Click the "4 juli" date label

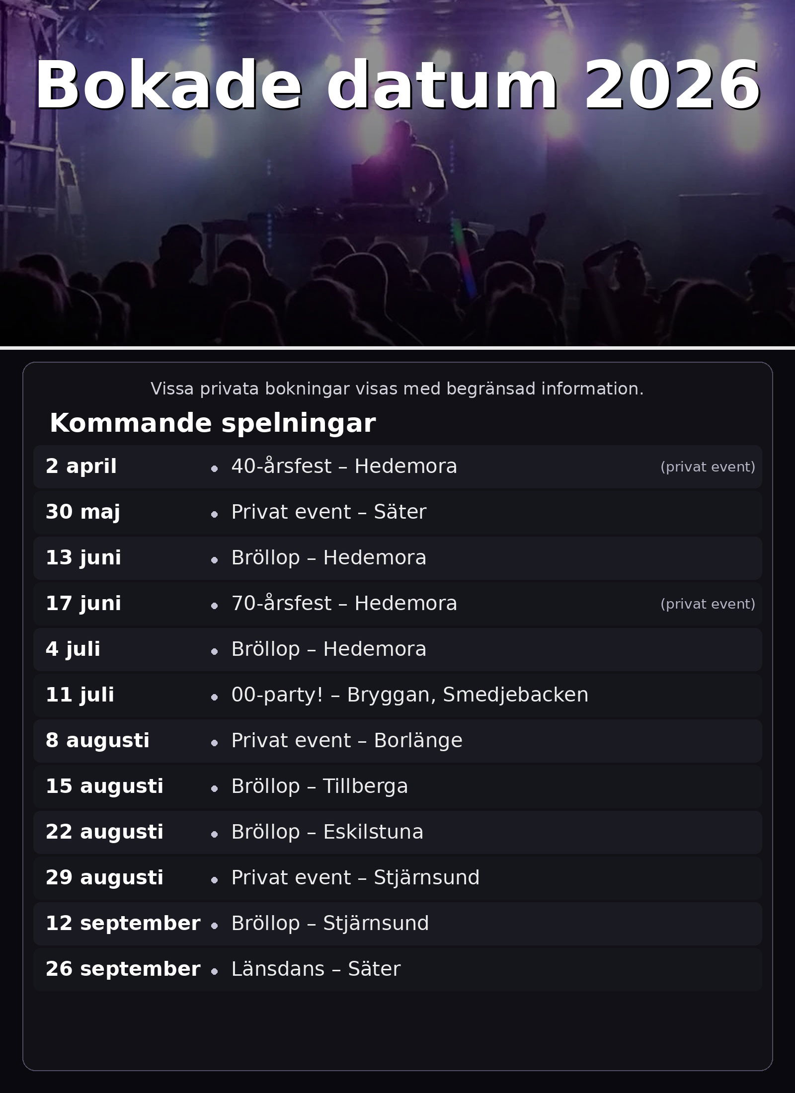[x=73, y=649]
